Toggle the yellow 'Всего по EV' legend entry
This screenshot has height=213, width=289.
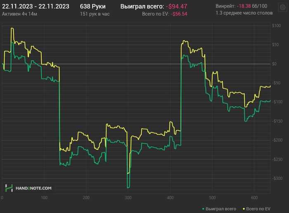tap(256, 209)
